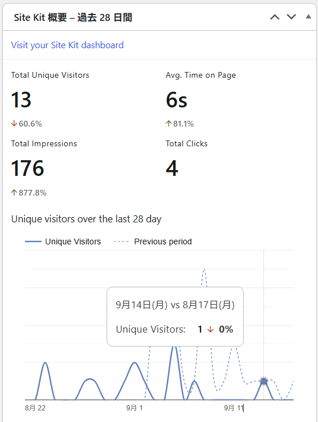Click the highlighted data point on the chart
318x422 pixels.
[264, 381]
